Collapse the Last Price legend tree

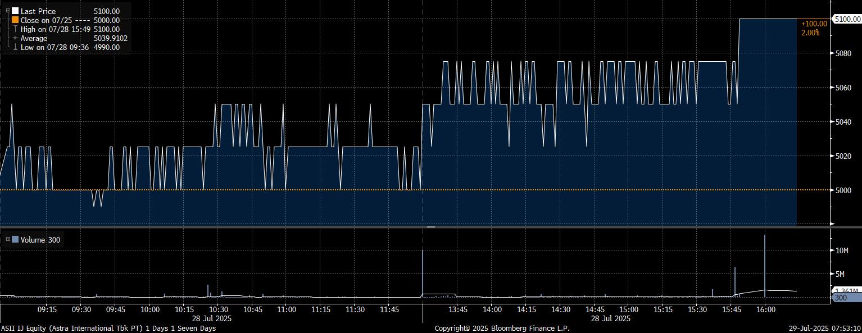(x=7, y=11)
